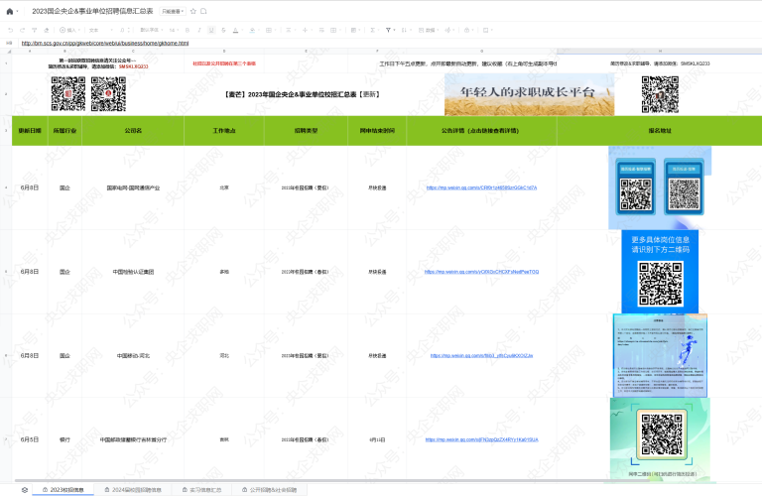Click the filter funnel icon
The width and height of the screenshot is (762, 496).
tap(388, 30)
